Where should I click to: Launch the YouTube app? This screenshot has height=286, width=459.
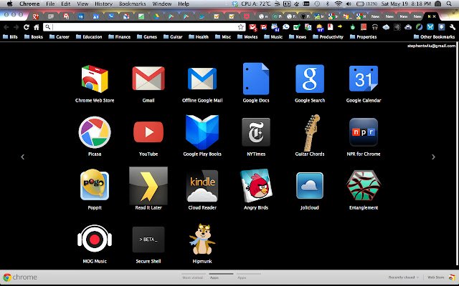(x=148, y=132)
